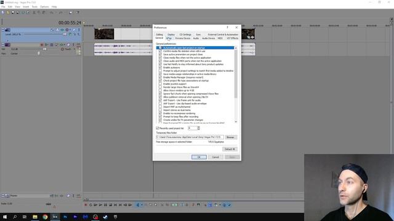This screenshot has width=394, height=221.
Task: Toggle 'Recently used project list' checkbox
Action: pos(158,128)
